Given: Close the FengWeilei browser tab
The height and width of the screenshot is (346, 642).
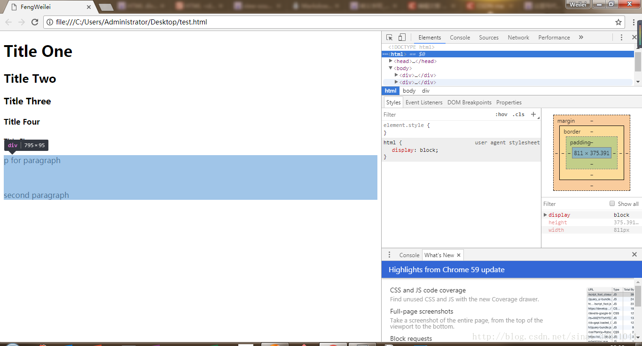Looking at the screenshot, I should click(89, 7).
